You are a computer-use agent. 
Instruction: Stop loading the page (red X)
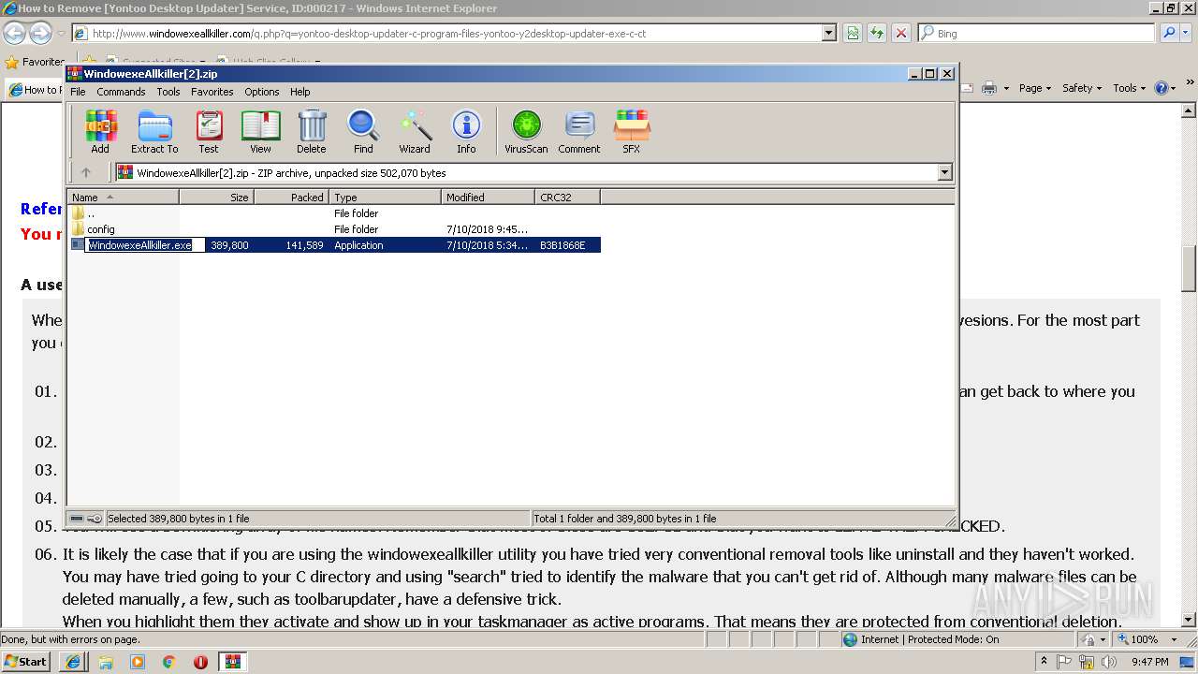click(x=901, y=33)
